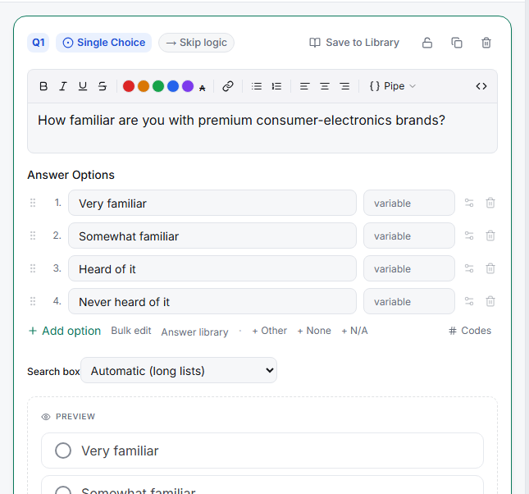
Task: Toggle bold formatting
Action: point(43,86)
